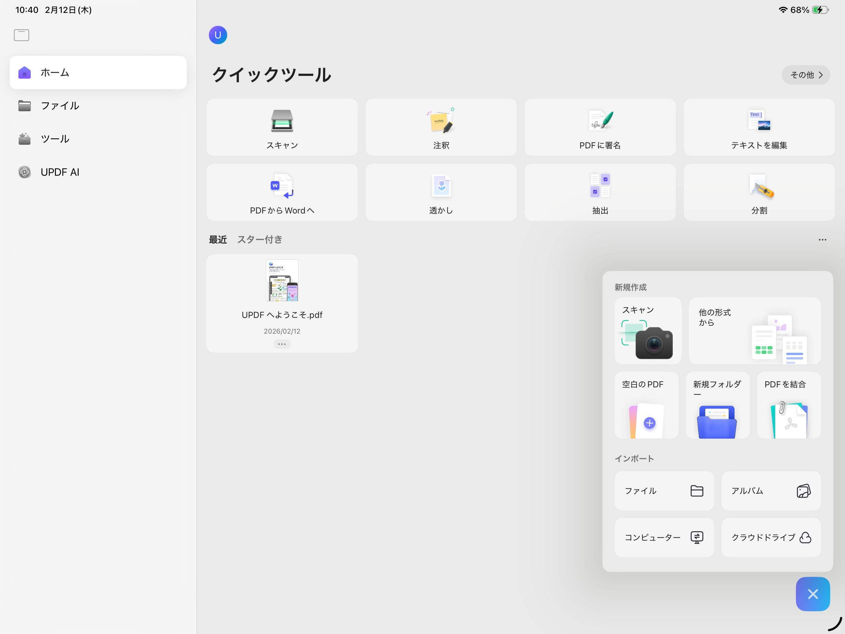Switch to the Starred (スター付き) tab
This screenshot has height=634, width=845.
pyautogui.click(x=259, y=240)
